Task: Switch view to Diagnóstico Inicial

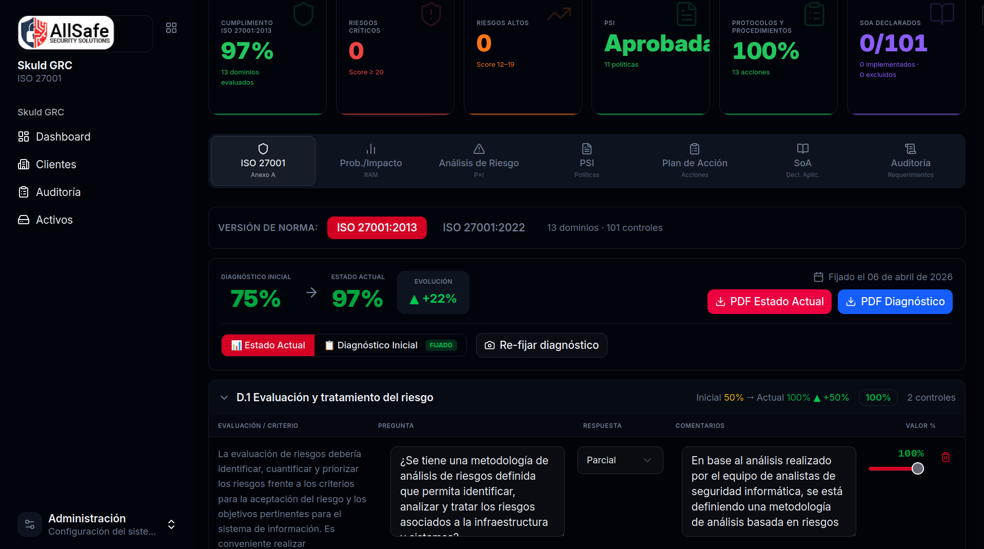Action: pos(391,345)
